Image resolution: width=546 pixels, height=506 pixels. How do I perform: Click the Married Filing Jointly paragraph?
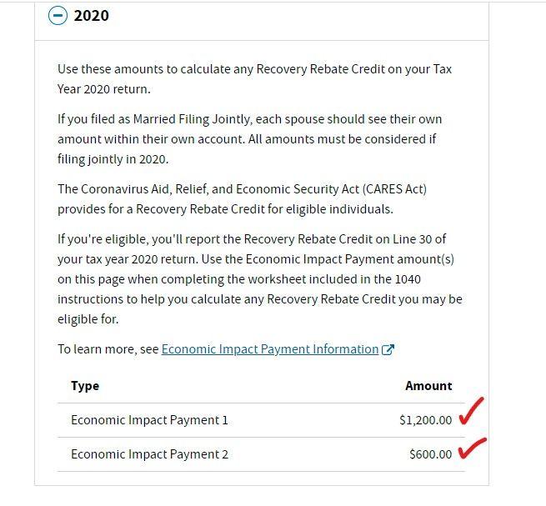tap(250, 139)
